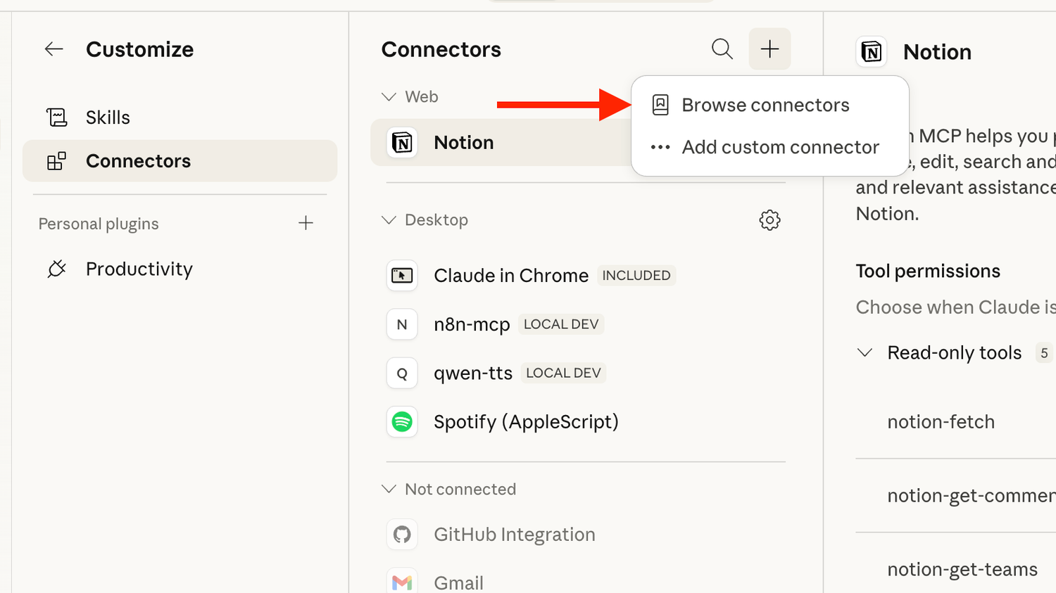Click LOCAL DEV badge beside n8n-mcp
The image size is (1056, 593).
[561, 324]
